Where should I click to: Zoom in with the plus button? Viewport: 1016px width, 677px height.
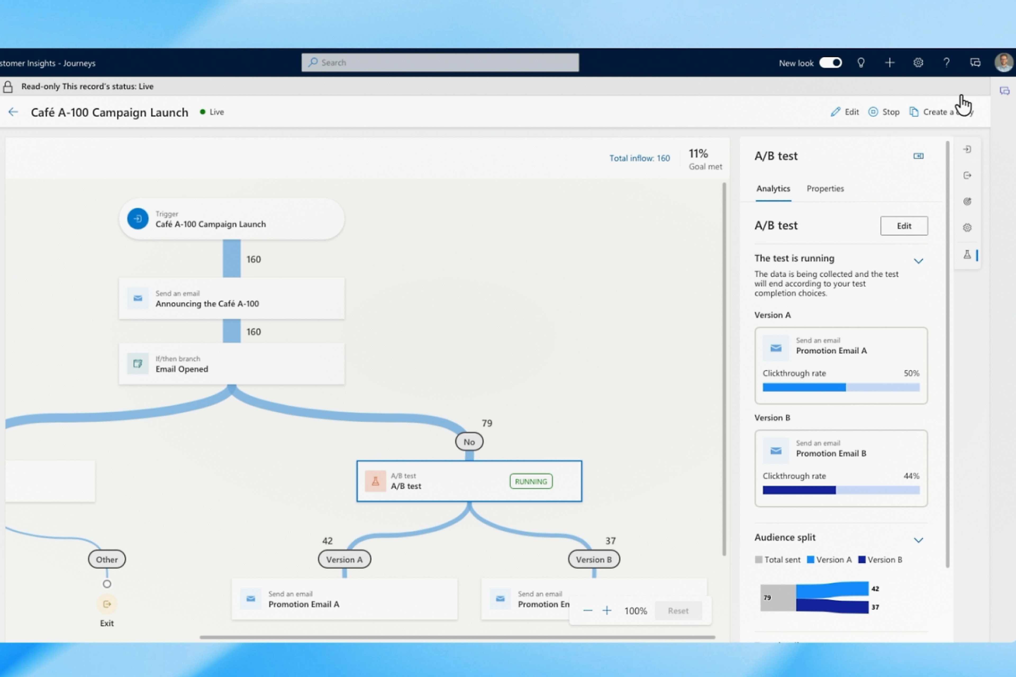tap(607, 611)
